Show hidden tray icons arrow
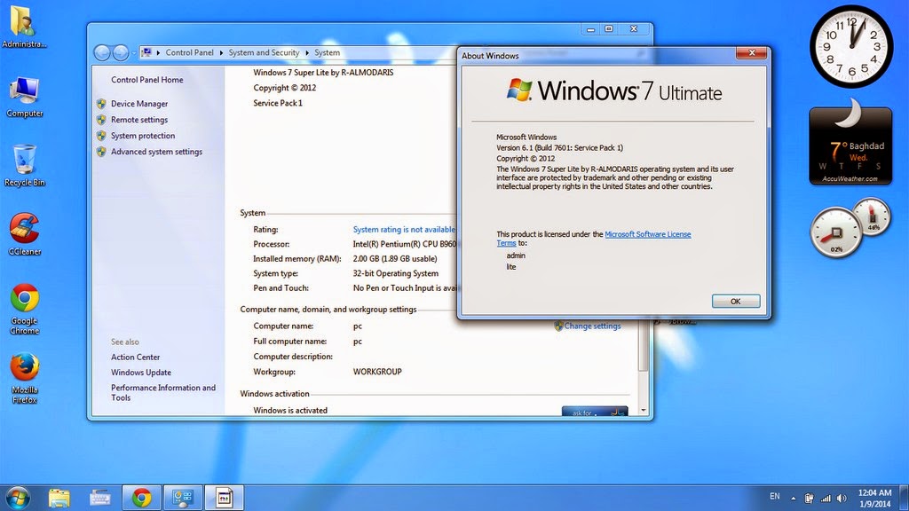This screenshot has width=909, height=511. tap(793, 499)
